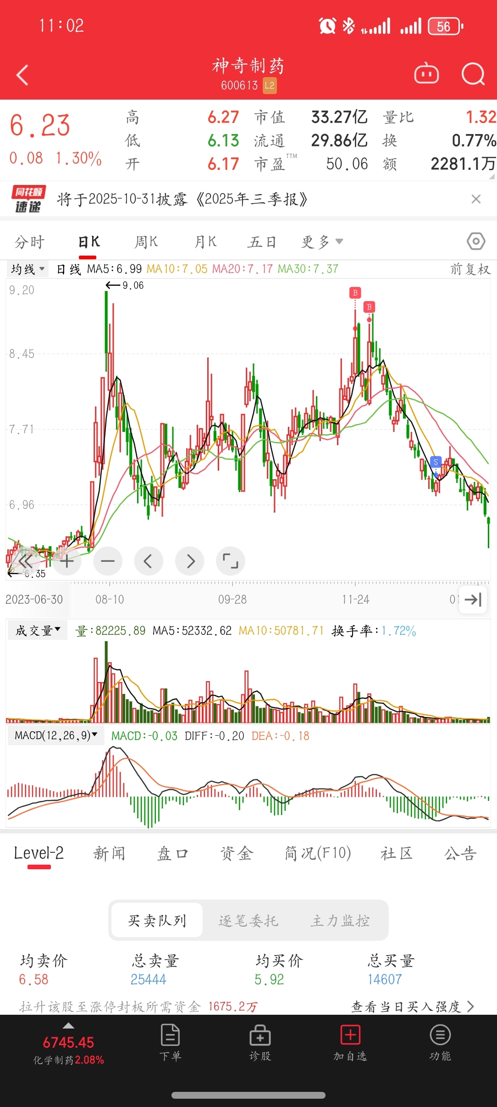Tap 量比 1.32 value
Screen dimensions: 497x1107
(x=481, y=117)
